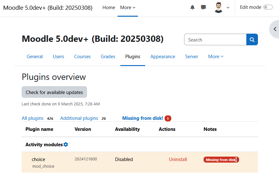Click the Plugins overview heading
Viewport: 279px width, 178px height.
[x=54, y=77]
